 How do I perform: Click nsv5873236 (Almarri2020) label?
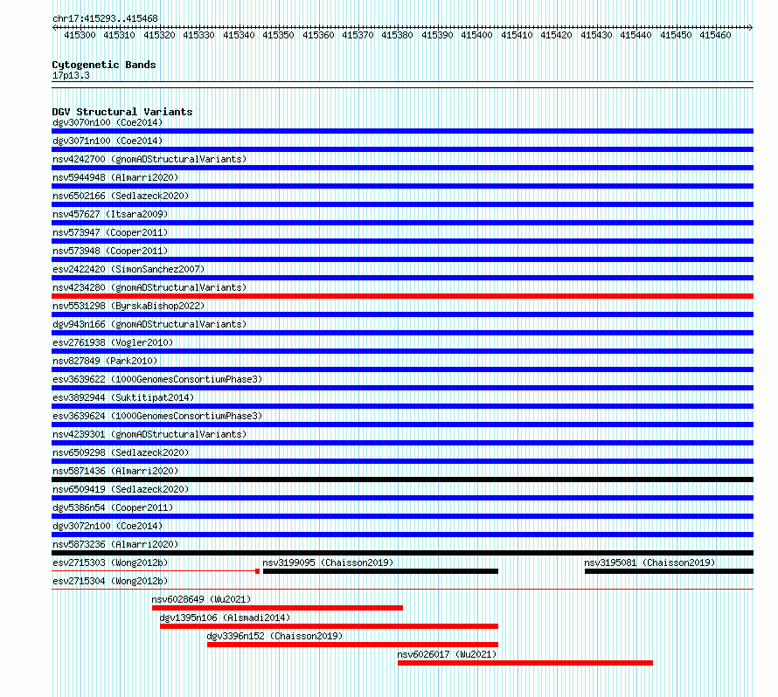115,544
